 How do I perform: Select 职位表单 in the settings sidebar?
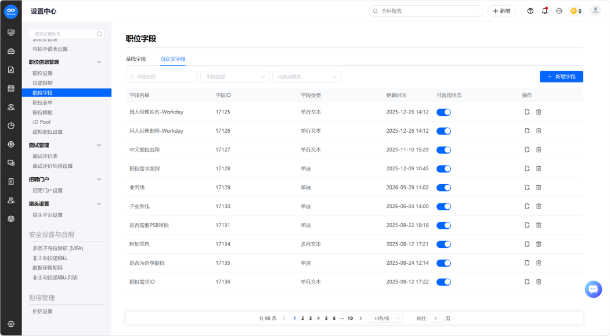pyautogui.click(x=42, y=103)
